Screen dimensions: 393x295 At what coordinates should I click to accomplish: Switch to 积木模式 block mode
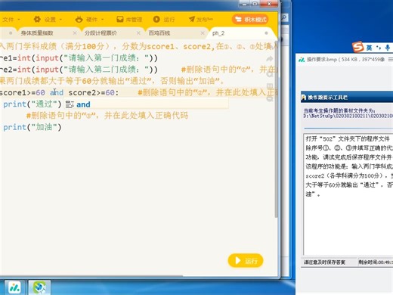(250, 20)
